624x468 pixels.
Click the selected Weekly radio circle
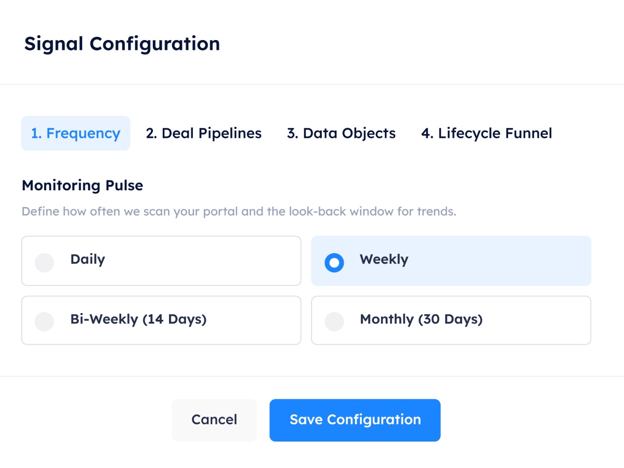[x=334, y=263]
